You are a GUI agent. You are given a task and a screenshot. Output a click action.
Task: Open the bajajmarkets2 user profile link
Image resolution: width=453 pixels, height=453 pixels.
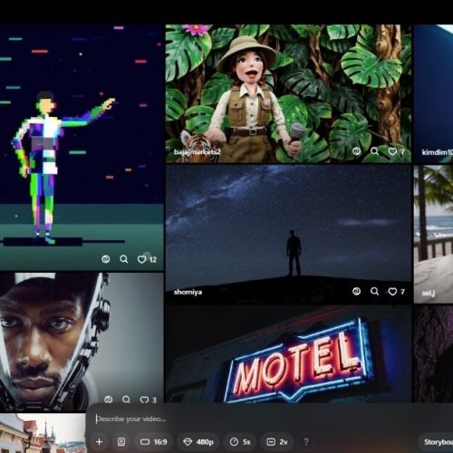click(x=197, y=151)
